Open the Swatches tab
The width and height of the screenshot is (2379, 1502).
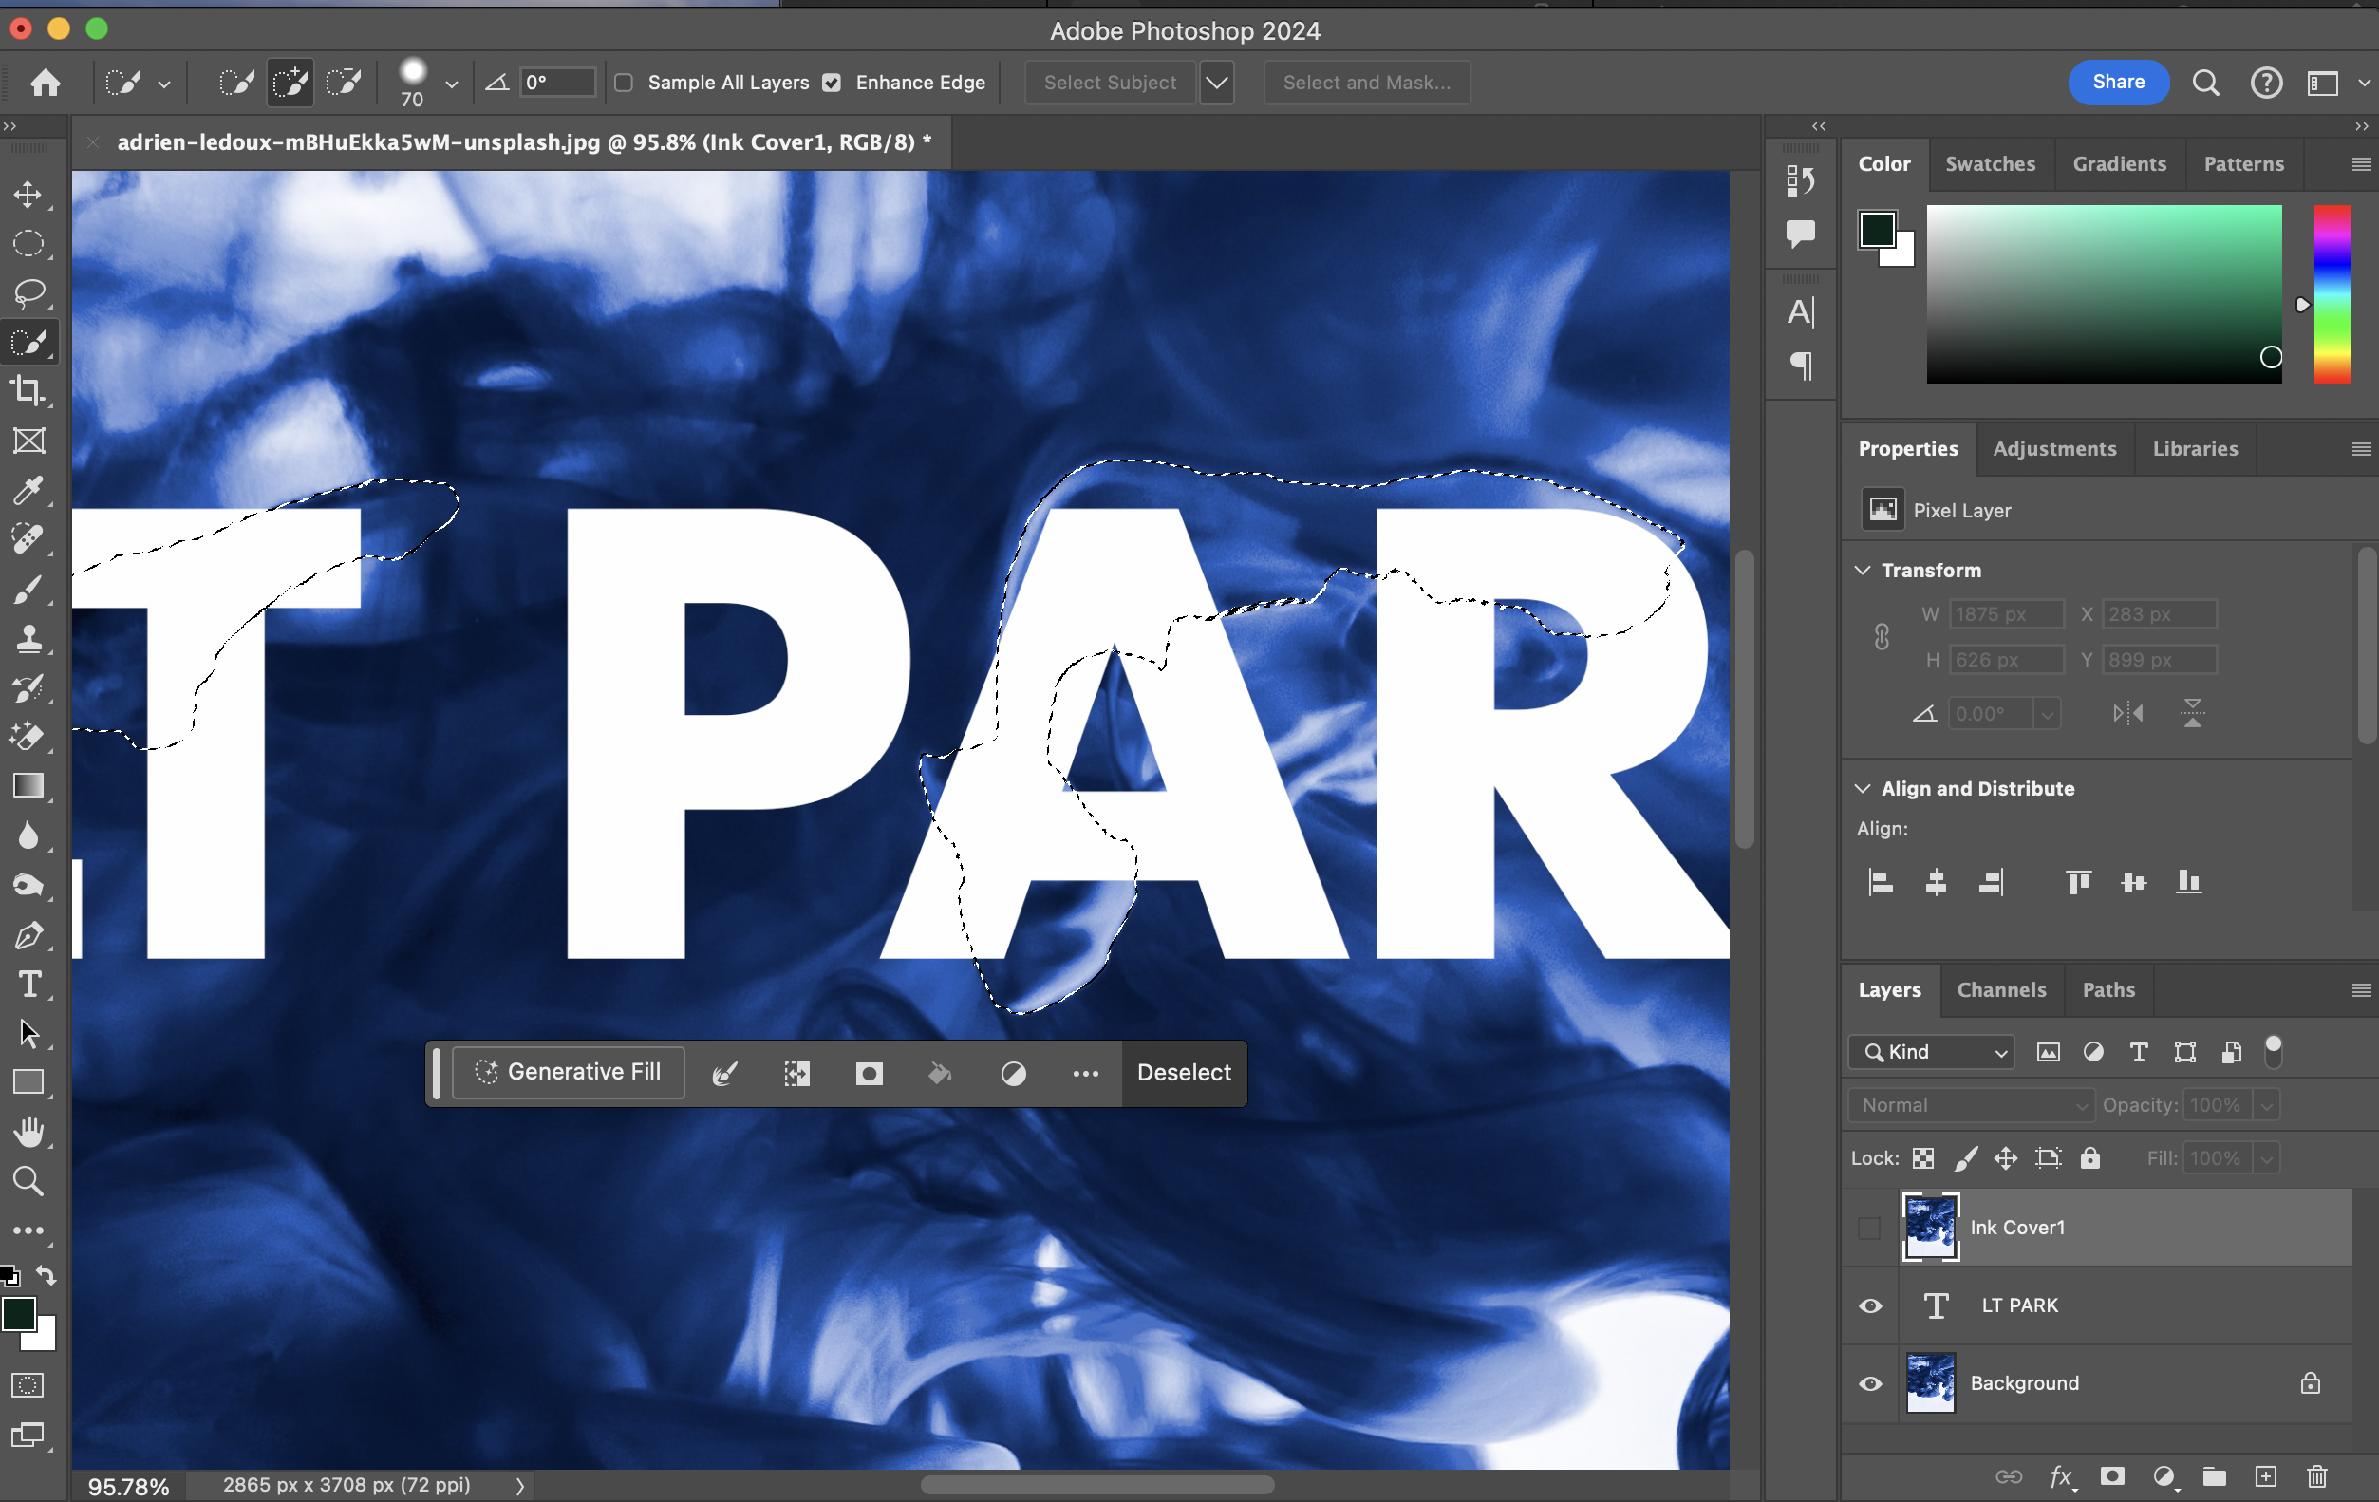[x=1989, y=164]
